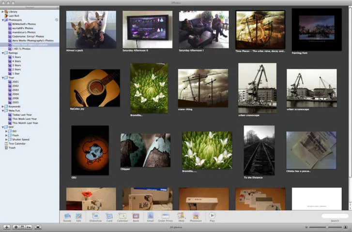Open the keywords key button

coord(29,227)
